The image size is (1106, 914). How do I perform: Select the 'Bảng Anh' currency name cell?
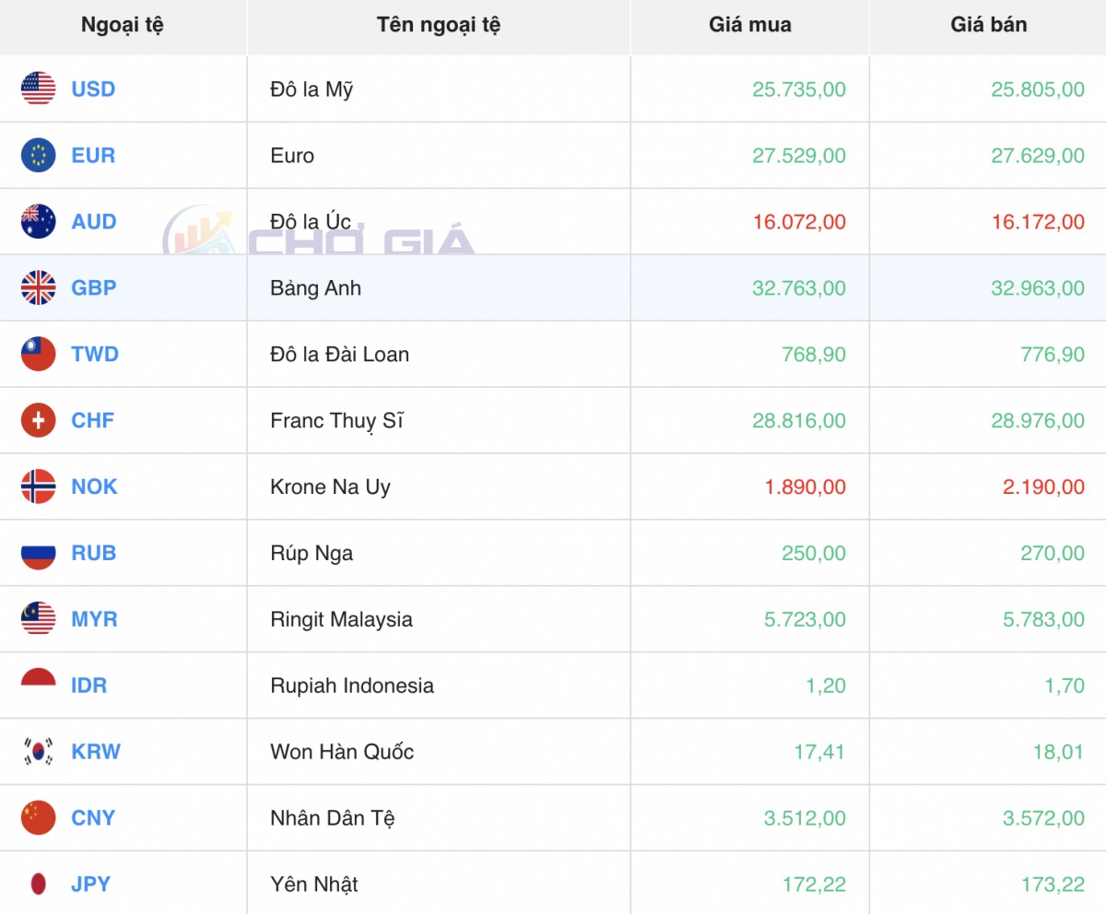point(315,288)
